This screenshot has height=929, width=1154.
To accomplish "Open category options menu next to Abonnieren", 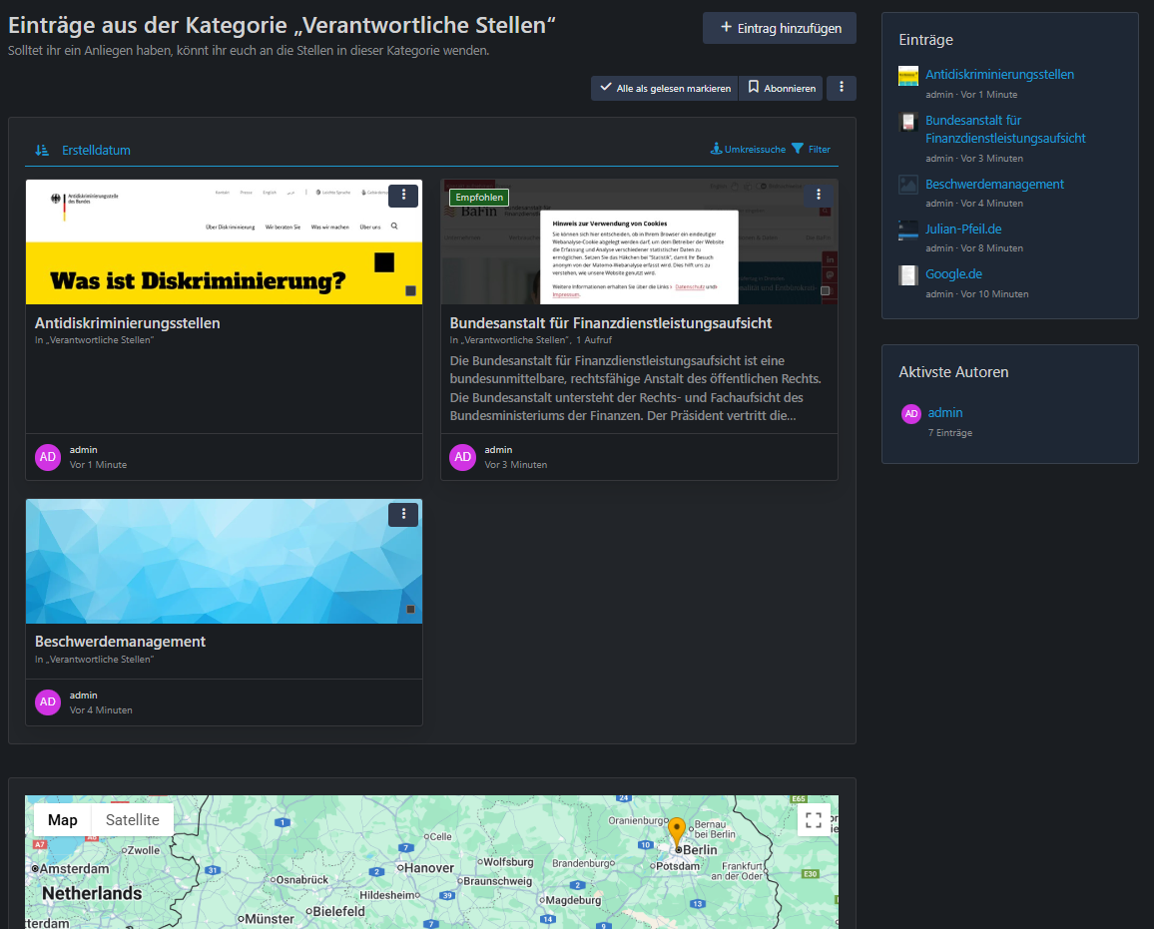I will coord(842,88).
